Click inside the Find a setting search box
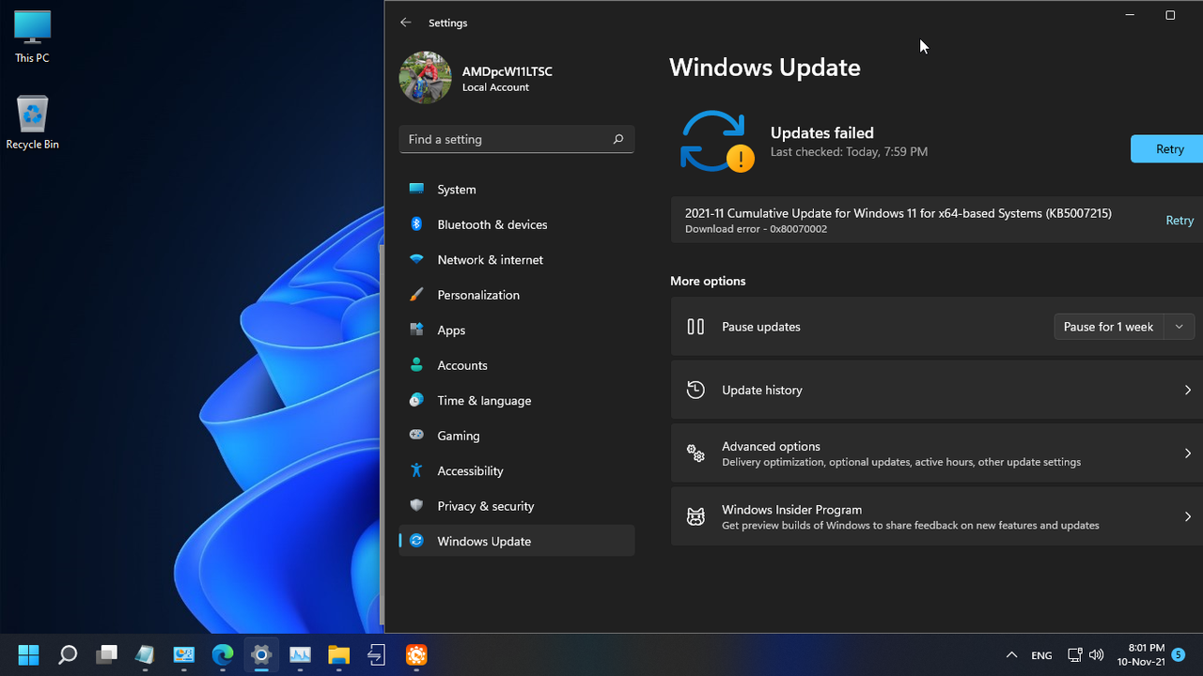This screenshot has height=676, width=1203. (508, 138)
